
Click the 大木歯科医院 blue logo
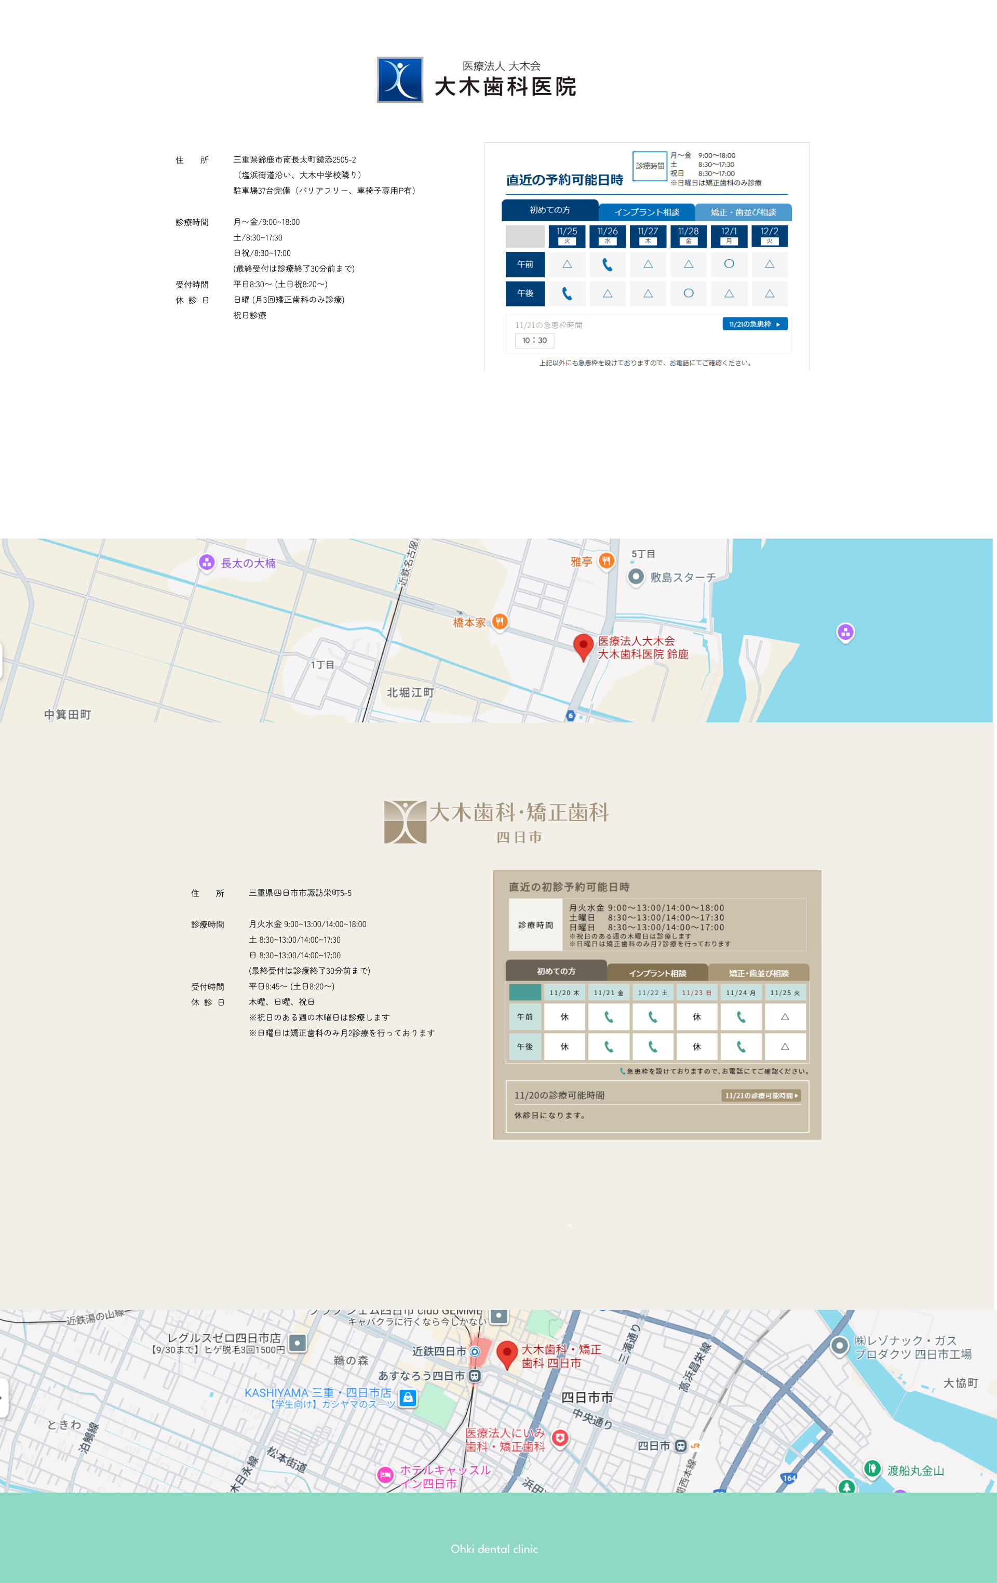400,79
